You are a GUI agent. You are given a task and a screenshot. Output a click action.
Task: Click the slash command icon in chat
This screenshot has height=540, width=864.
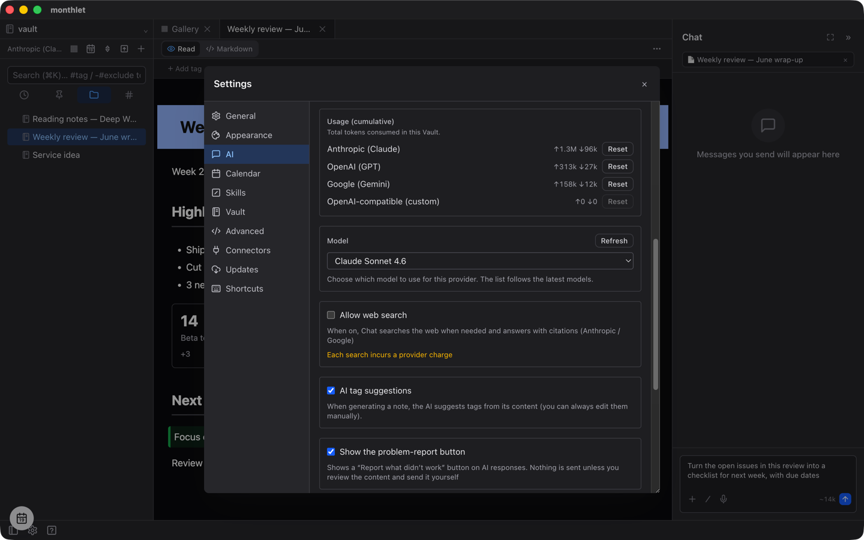(708, 499)
